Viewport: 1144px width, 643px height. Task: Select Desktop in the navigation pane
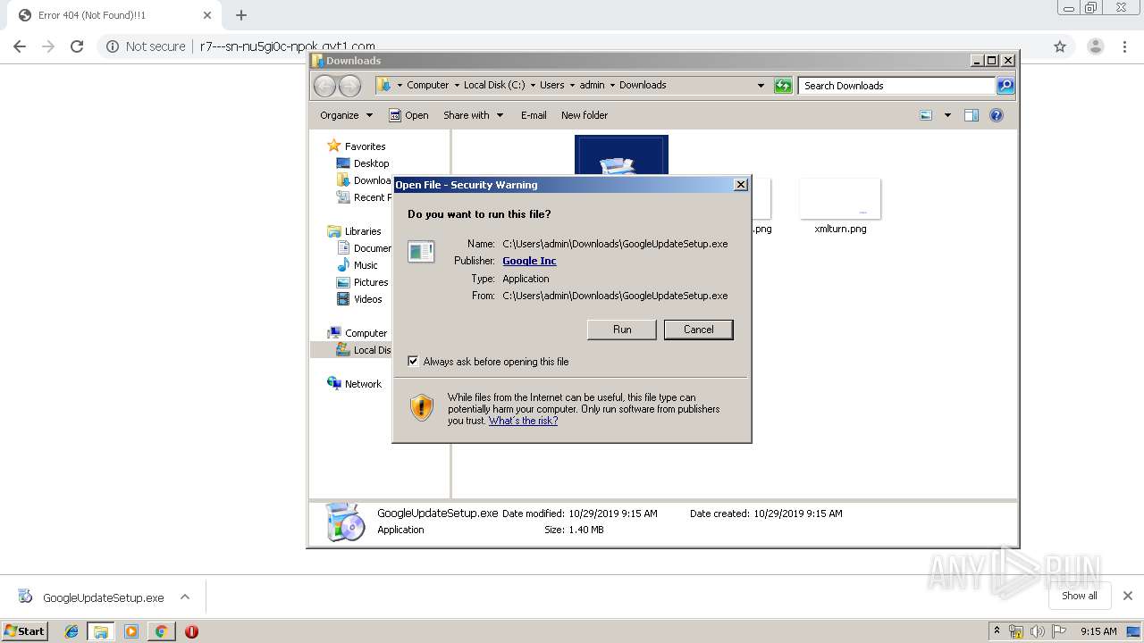pyautogui.click(x=363, y=163)
